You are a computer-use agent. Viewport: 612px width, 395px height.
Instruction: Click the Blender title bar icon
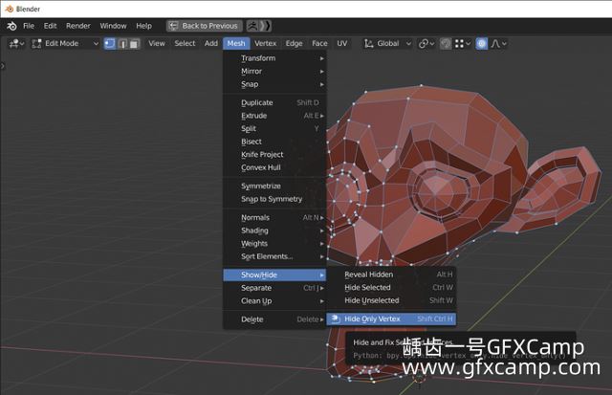click(10, 9)
